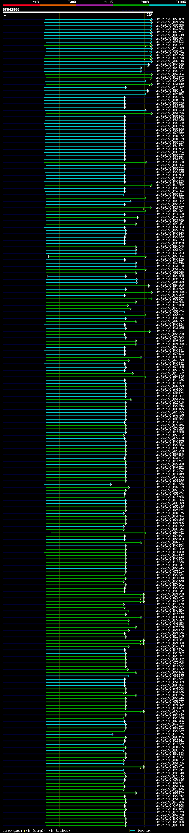
Task: Select hit label UniRef100_C6T1J0
Action: 170,84
